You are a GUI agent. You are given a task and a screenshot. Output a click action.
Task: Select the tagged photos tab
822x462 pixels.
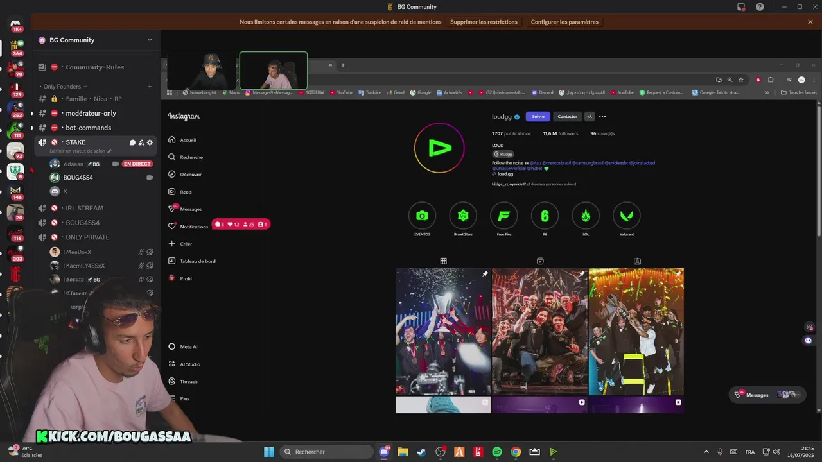tap(637, 261)
